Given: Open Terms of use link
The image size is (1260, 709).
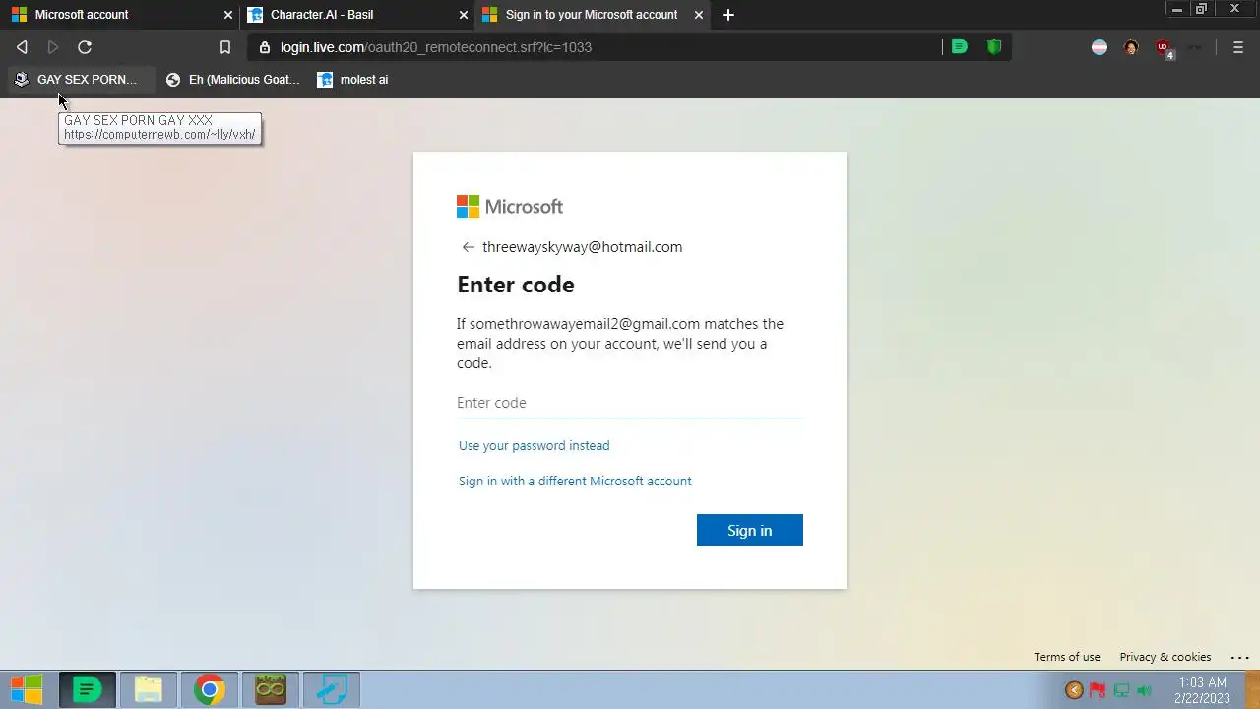Looking at the screenshot, I should [1067, 657].
